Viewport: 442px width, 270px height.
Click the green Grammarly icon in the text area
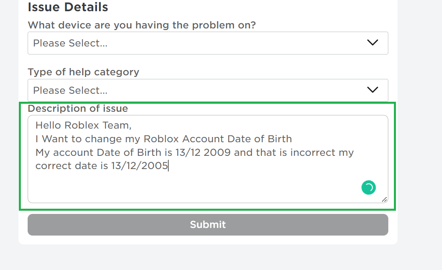coord(368,187)
